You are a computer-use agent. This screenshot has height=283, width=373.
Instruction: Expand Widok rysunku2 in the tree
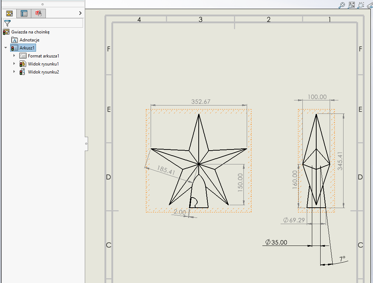click(x=14, y=72)
